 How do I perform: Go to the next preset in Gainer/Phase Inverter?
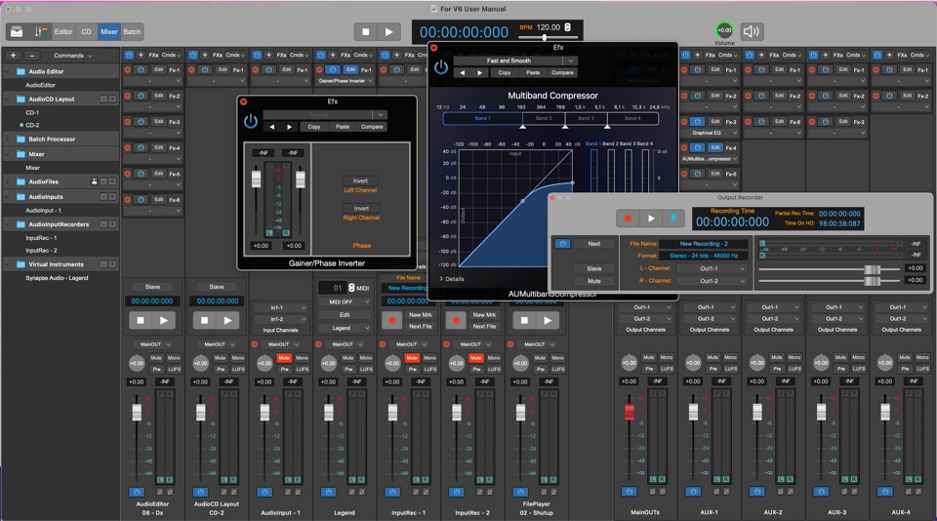(289, 127)
